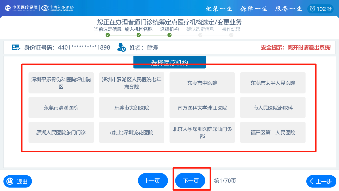Select the 操作结果 step indicator
Image resolution: width=339 pixels, height=191 pixels.
(231, 35)
